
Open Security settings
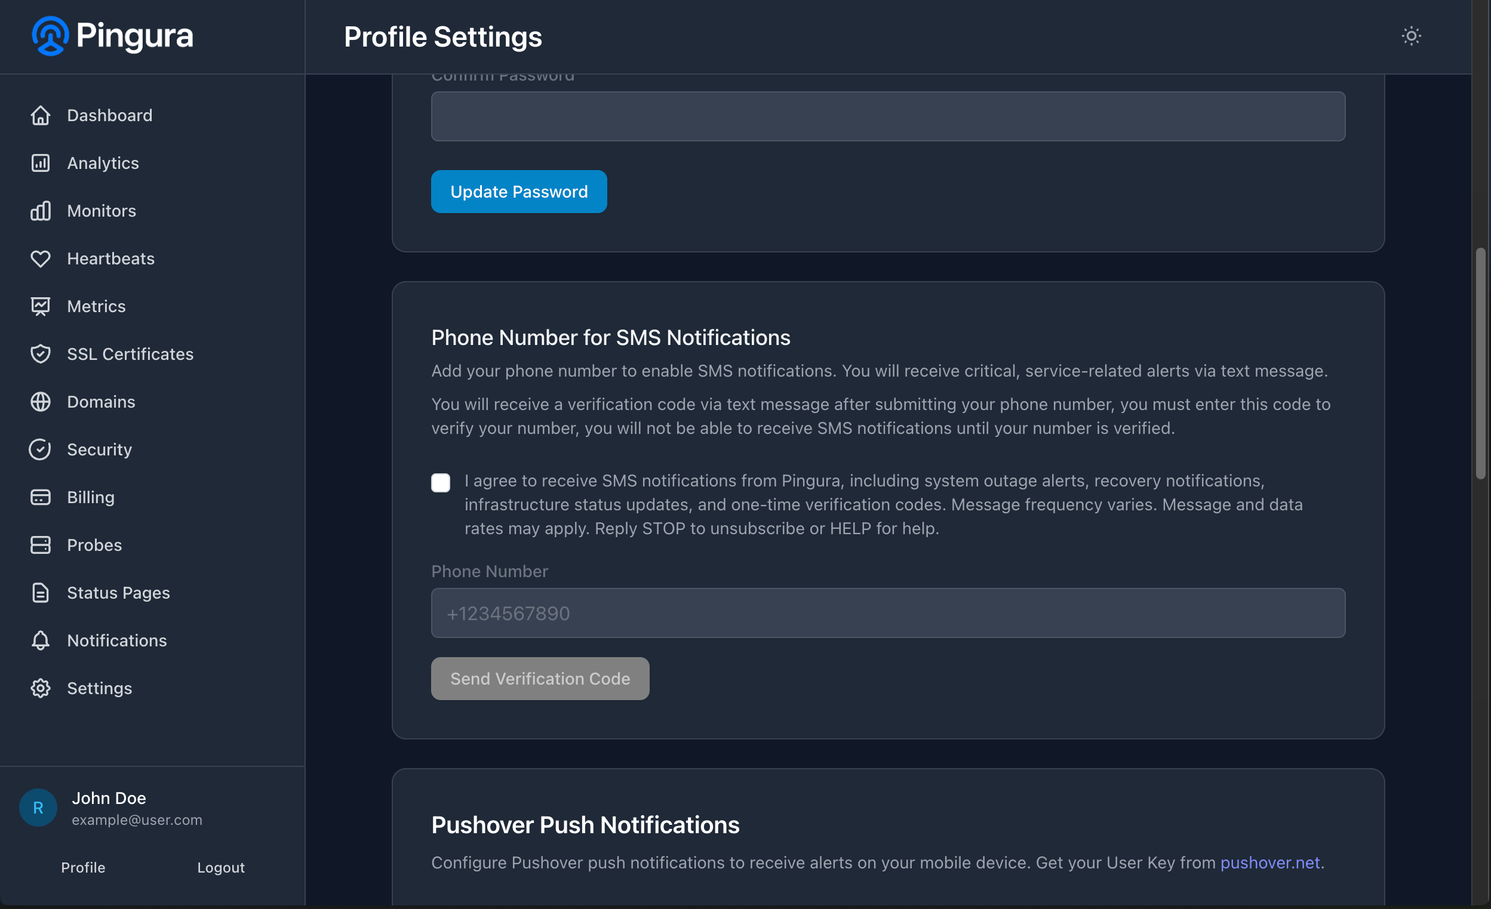(x=99, y=449)
